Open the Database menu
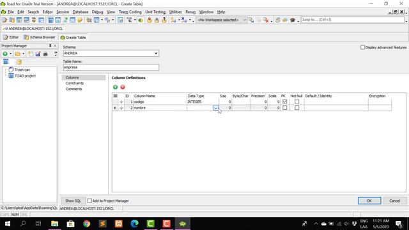This screenshot has height=230, width=409. 81,12
